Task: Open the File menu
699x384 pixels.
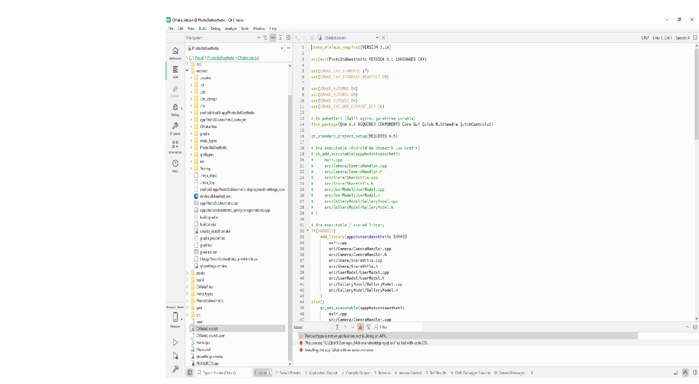Action: (x=171, y=28)
